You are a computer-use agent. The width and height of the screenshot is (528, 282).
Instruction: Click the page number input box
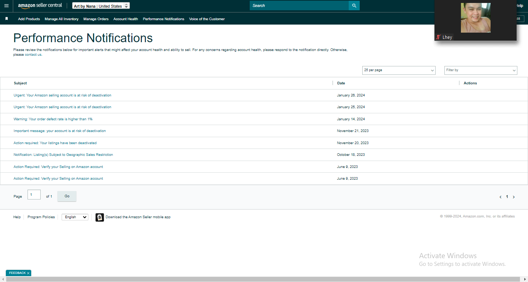(34, 195)
